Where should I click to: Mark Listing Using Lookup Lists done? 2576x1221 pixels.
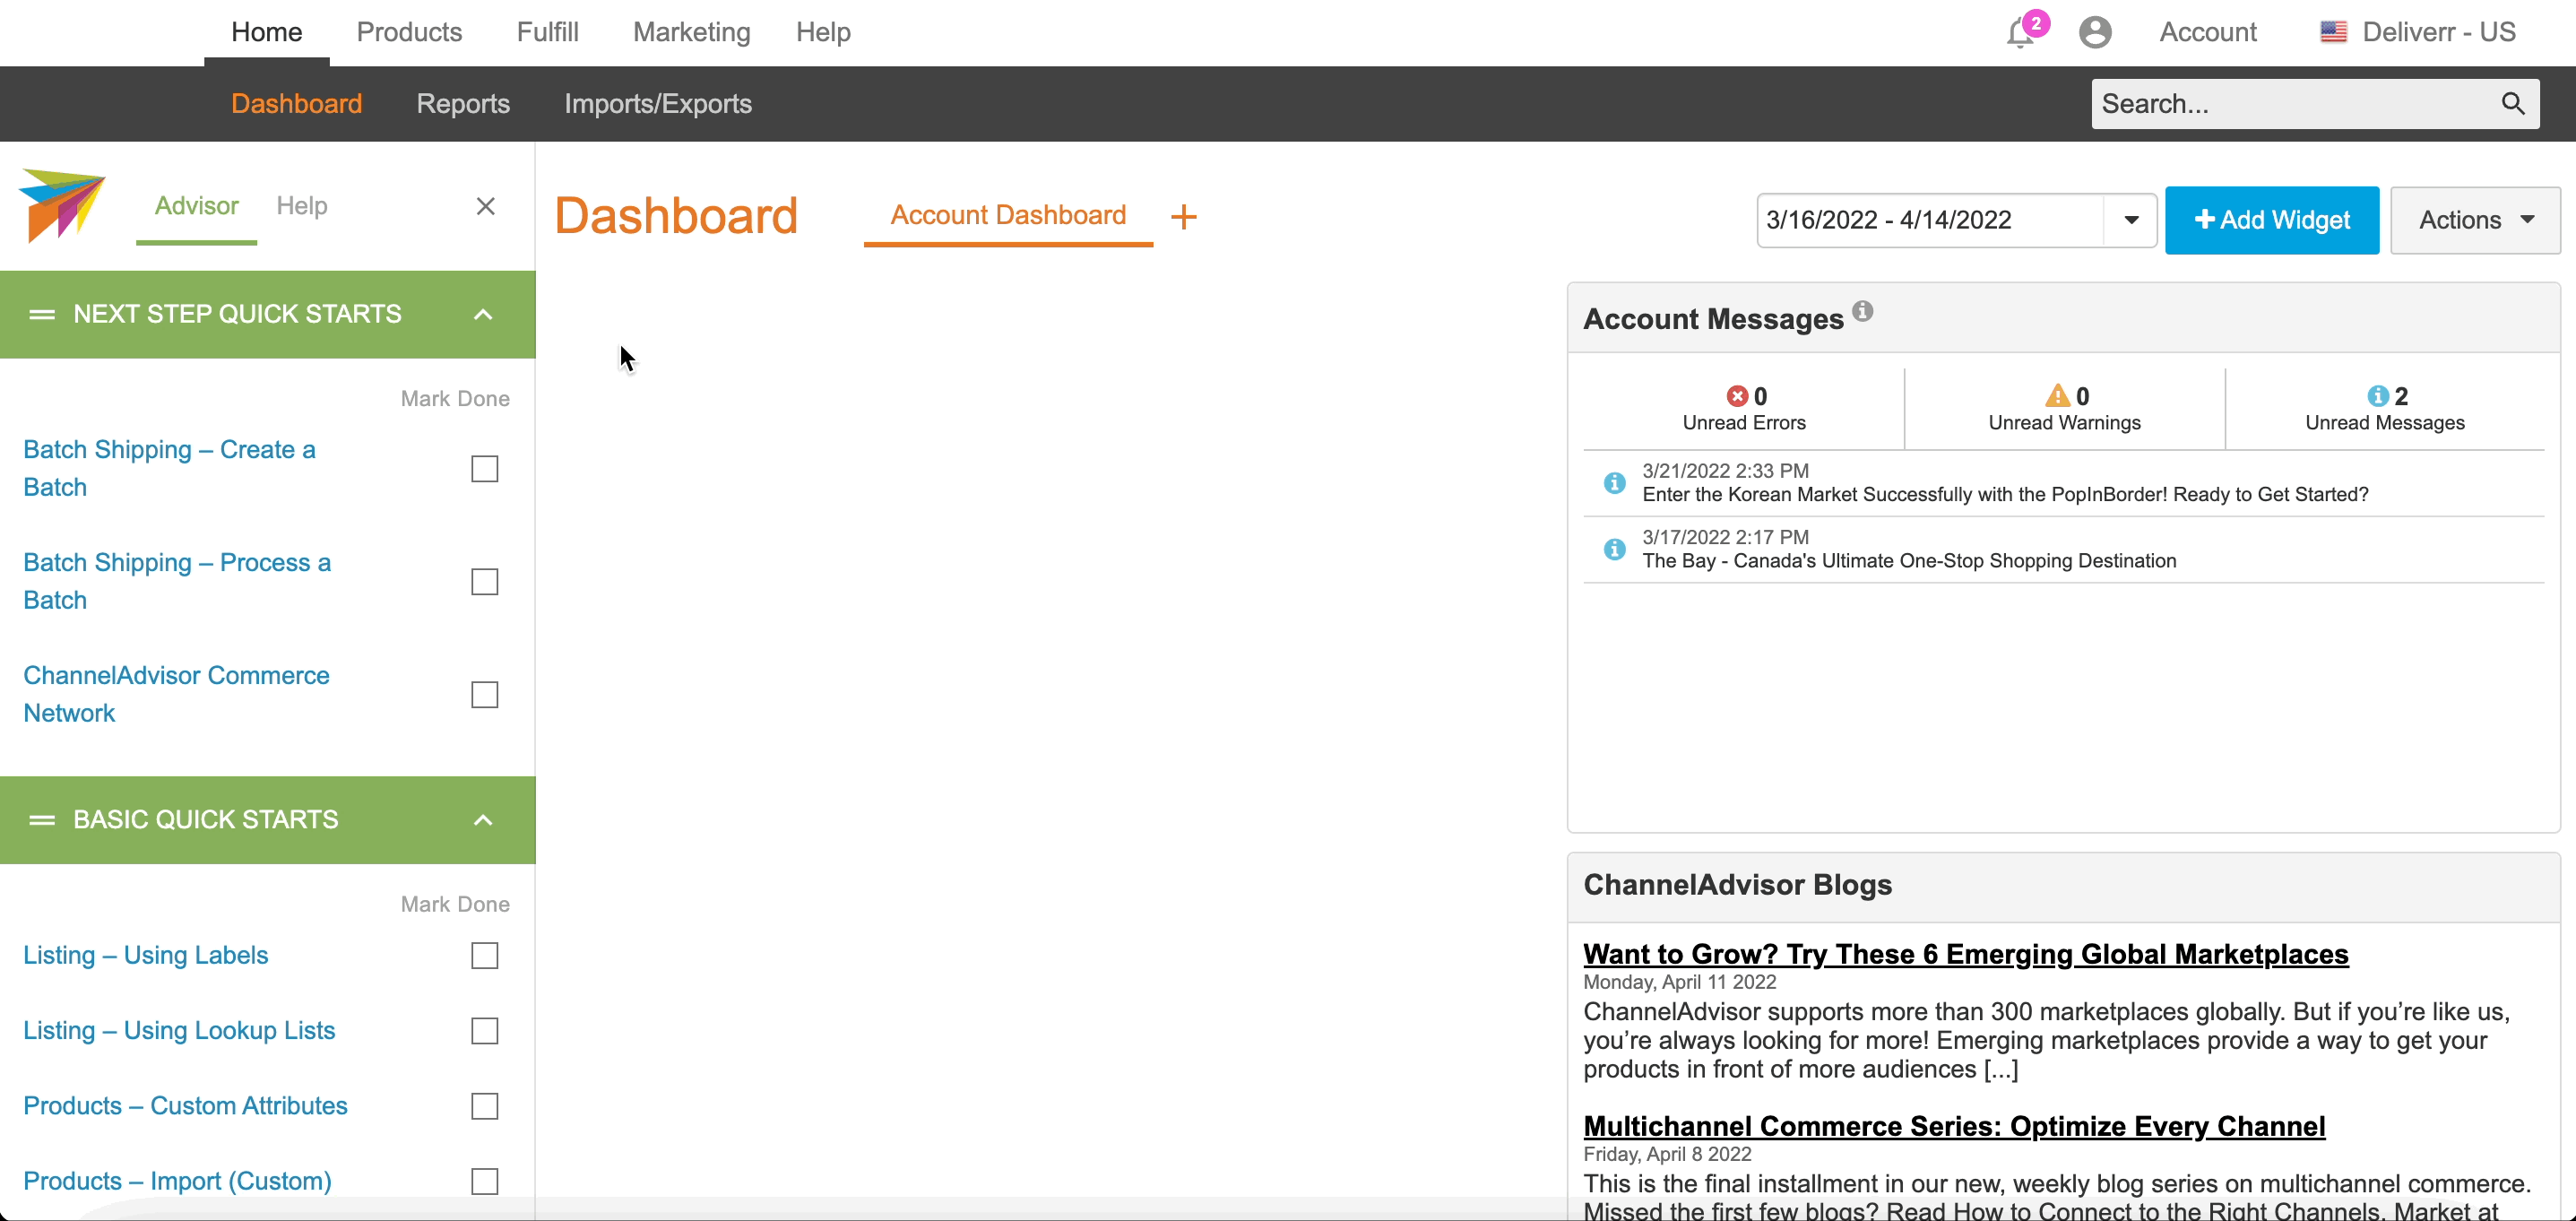tap(485, 1031)
